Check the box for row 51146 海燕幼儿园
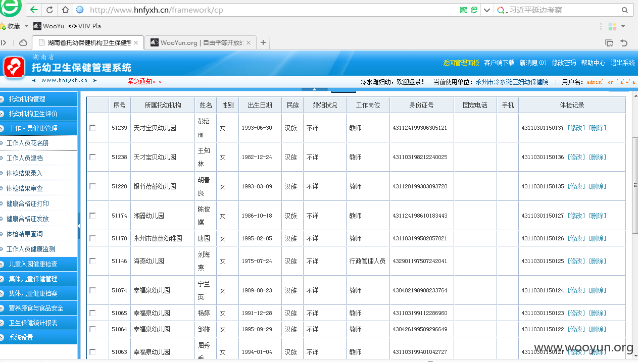638x362 pixels. [x=92, y=261]
